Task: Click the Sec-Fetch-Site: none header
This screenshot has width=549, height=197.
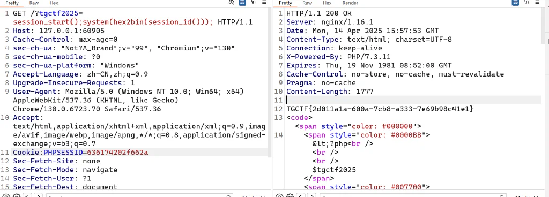Action: [x=56, y=161]
